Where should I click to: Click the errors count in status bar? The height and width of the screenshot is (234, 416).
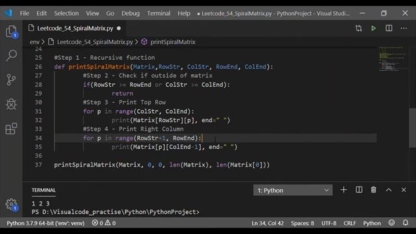coord(97,223)
